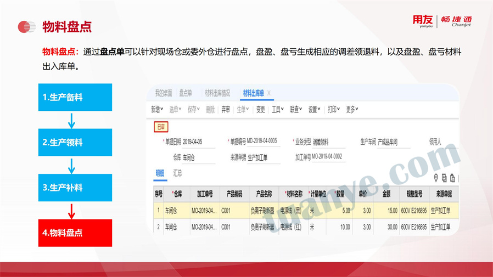The height and width of the screenshot is (277, 493).
Task: Click the 加工单号 field MO-2019-04-0002
Action: [x=328, y=156]
